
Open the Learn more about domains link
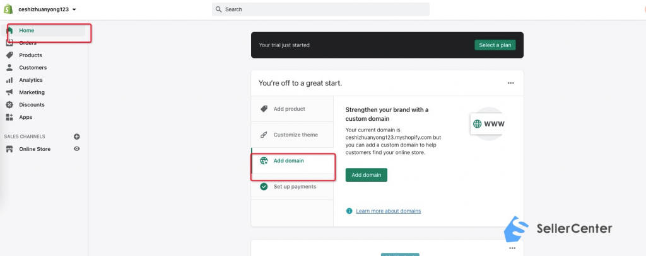point(389,211)
